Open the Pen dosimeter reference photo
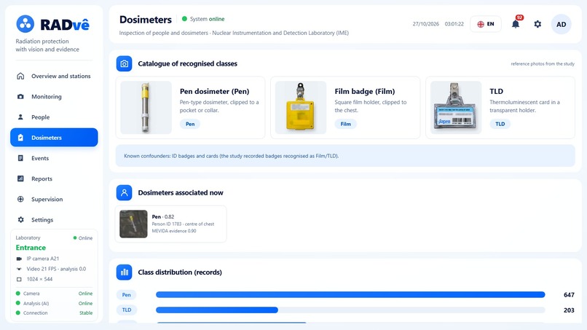The height and width of the screenshot is (330, 587). [146, 108]
